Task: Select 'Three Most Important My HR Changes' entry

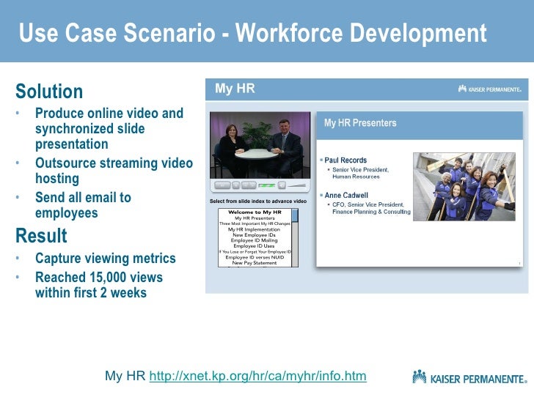Action: coord(255,223)
